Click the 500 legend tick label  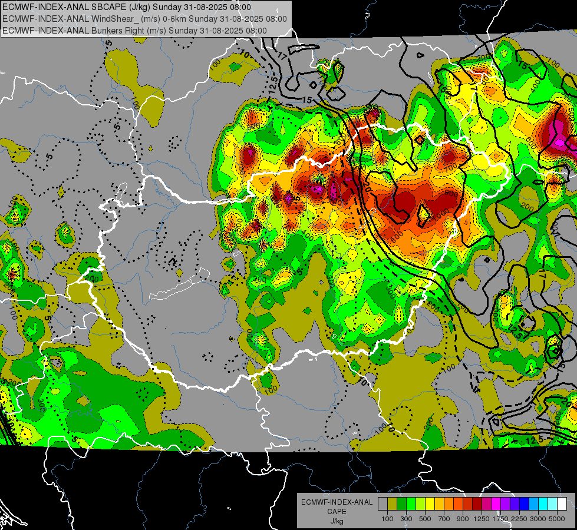[425, 519]
